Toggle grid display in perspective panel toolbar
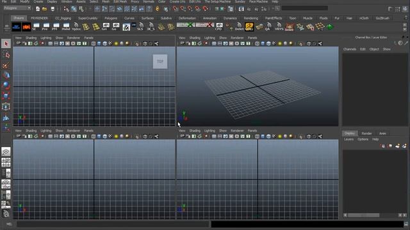410x230 pixels. click(x=215, y=43)
